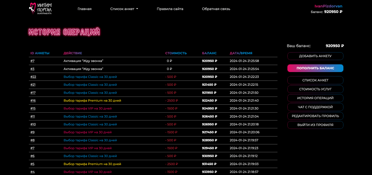
Task: Select profile ID link #5
Action: click(x=32, y=164)
